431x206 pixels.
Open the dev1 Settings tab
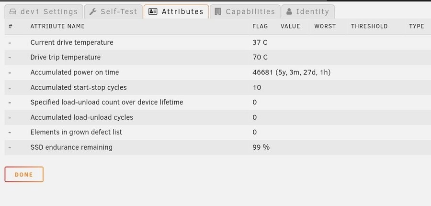(44, 11)
